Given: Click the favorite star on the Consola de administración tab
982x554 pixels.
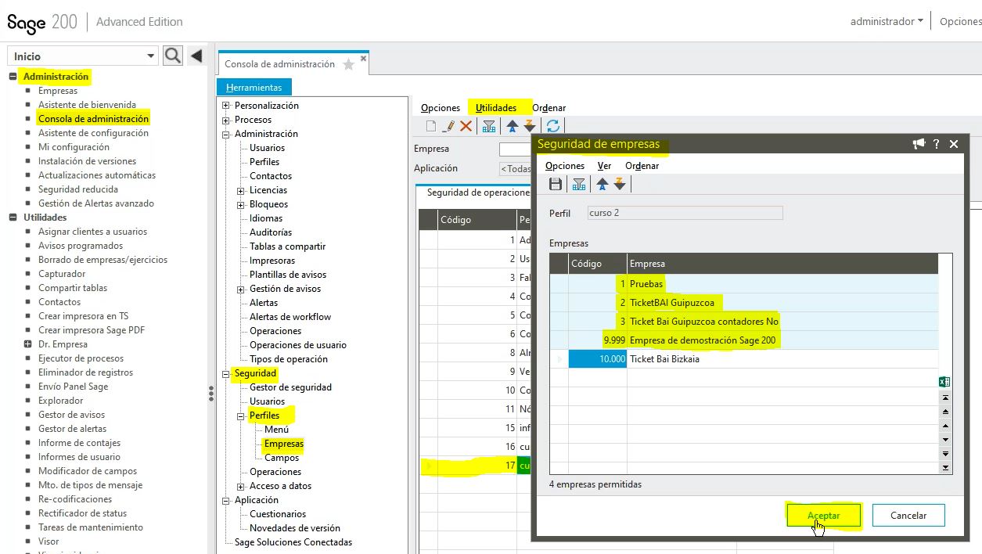Looking at the screenshot, I should [x=349, y=65].
